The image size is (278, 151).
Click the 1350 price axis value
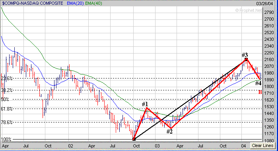point(269,120)
